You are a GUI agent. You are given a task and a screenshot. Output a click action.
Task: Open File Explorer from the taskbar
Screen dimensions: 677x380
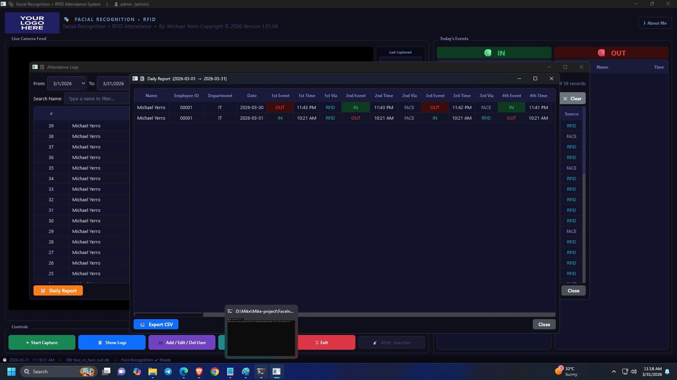tap(153, 371)
